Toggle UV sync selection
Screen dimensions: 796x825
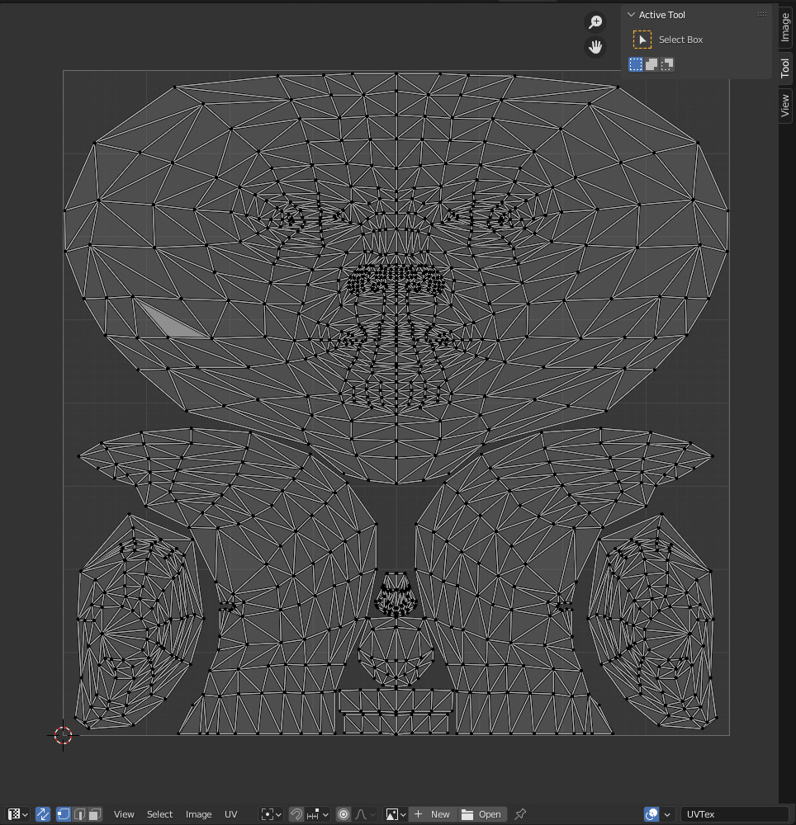tap(43, 814)
